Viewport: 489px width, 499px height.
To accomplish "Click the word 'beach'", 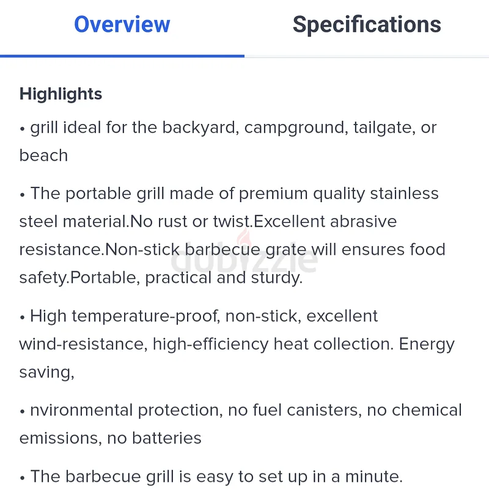I will 43,156.
